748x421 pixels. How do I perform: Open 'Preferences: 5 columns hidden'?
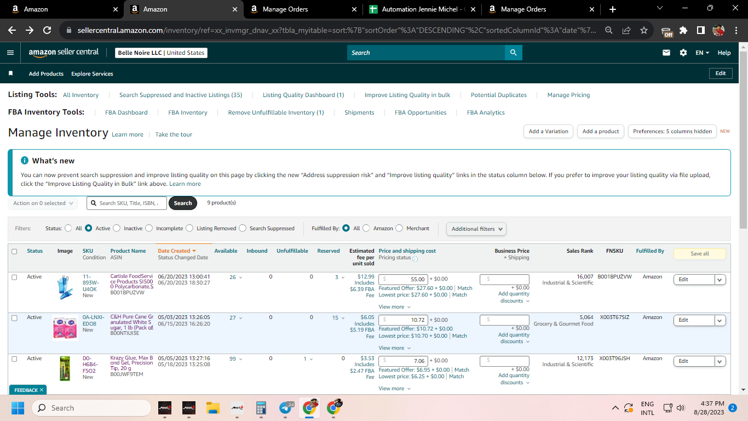coord(672,132)
